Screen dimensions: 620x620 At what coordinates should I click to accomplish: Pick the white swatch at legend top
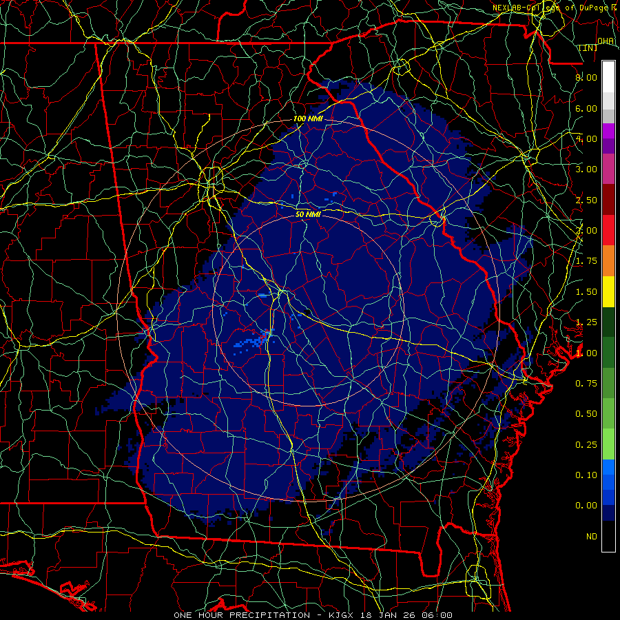click(x=608, y=77)
